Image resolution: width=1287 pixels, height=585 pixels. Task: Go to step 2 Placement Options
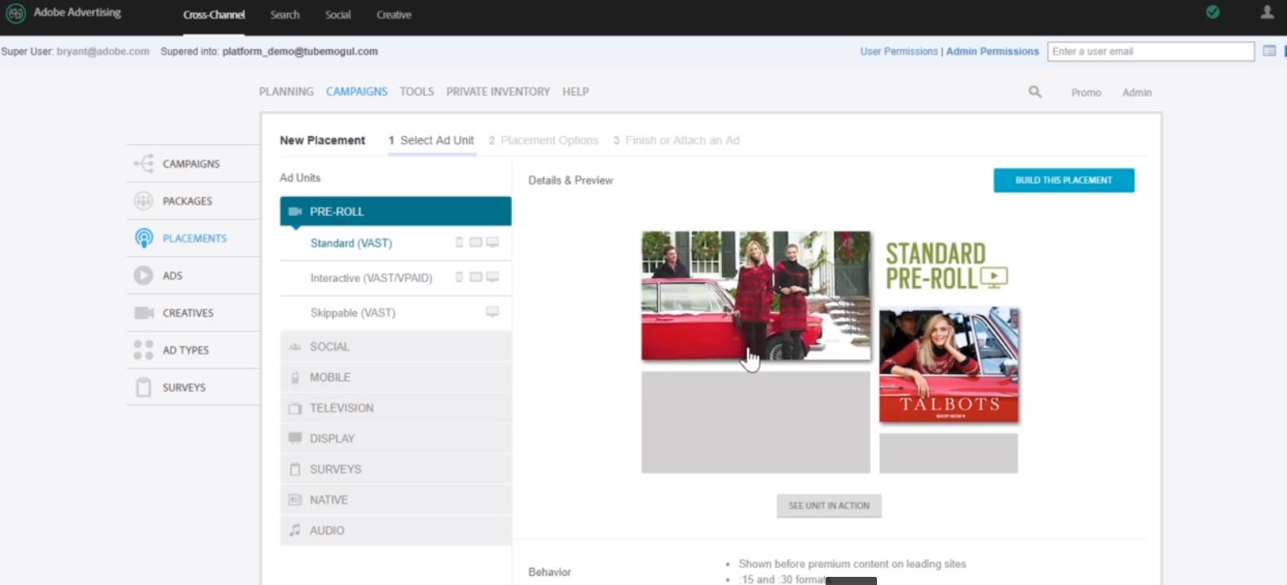click(544, 140)
